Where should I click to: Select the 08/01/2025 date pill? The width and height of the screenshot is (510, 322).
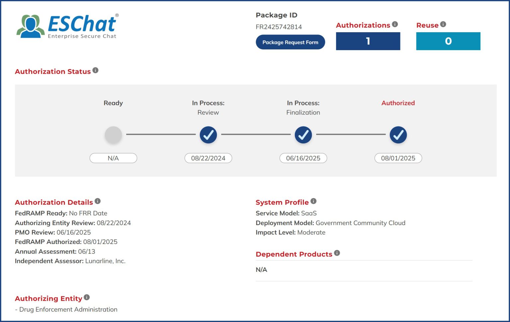coord(398,158)
